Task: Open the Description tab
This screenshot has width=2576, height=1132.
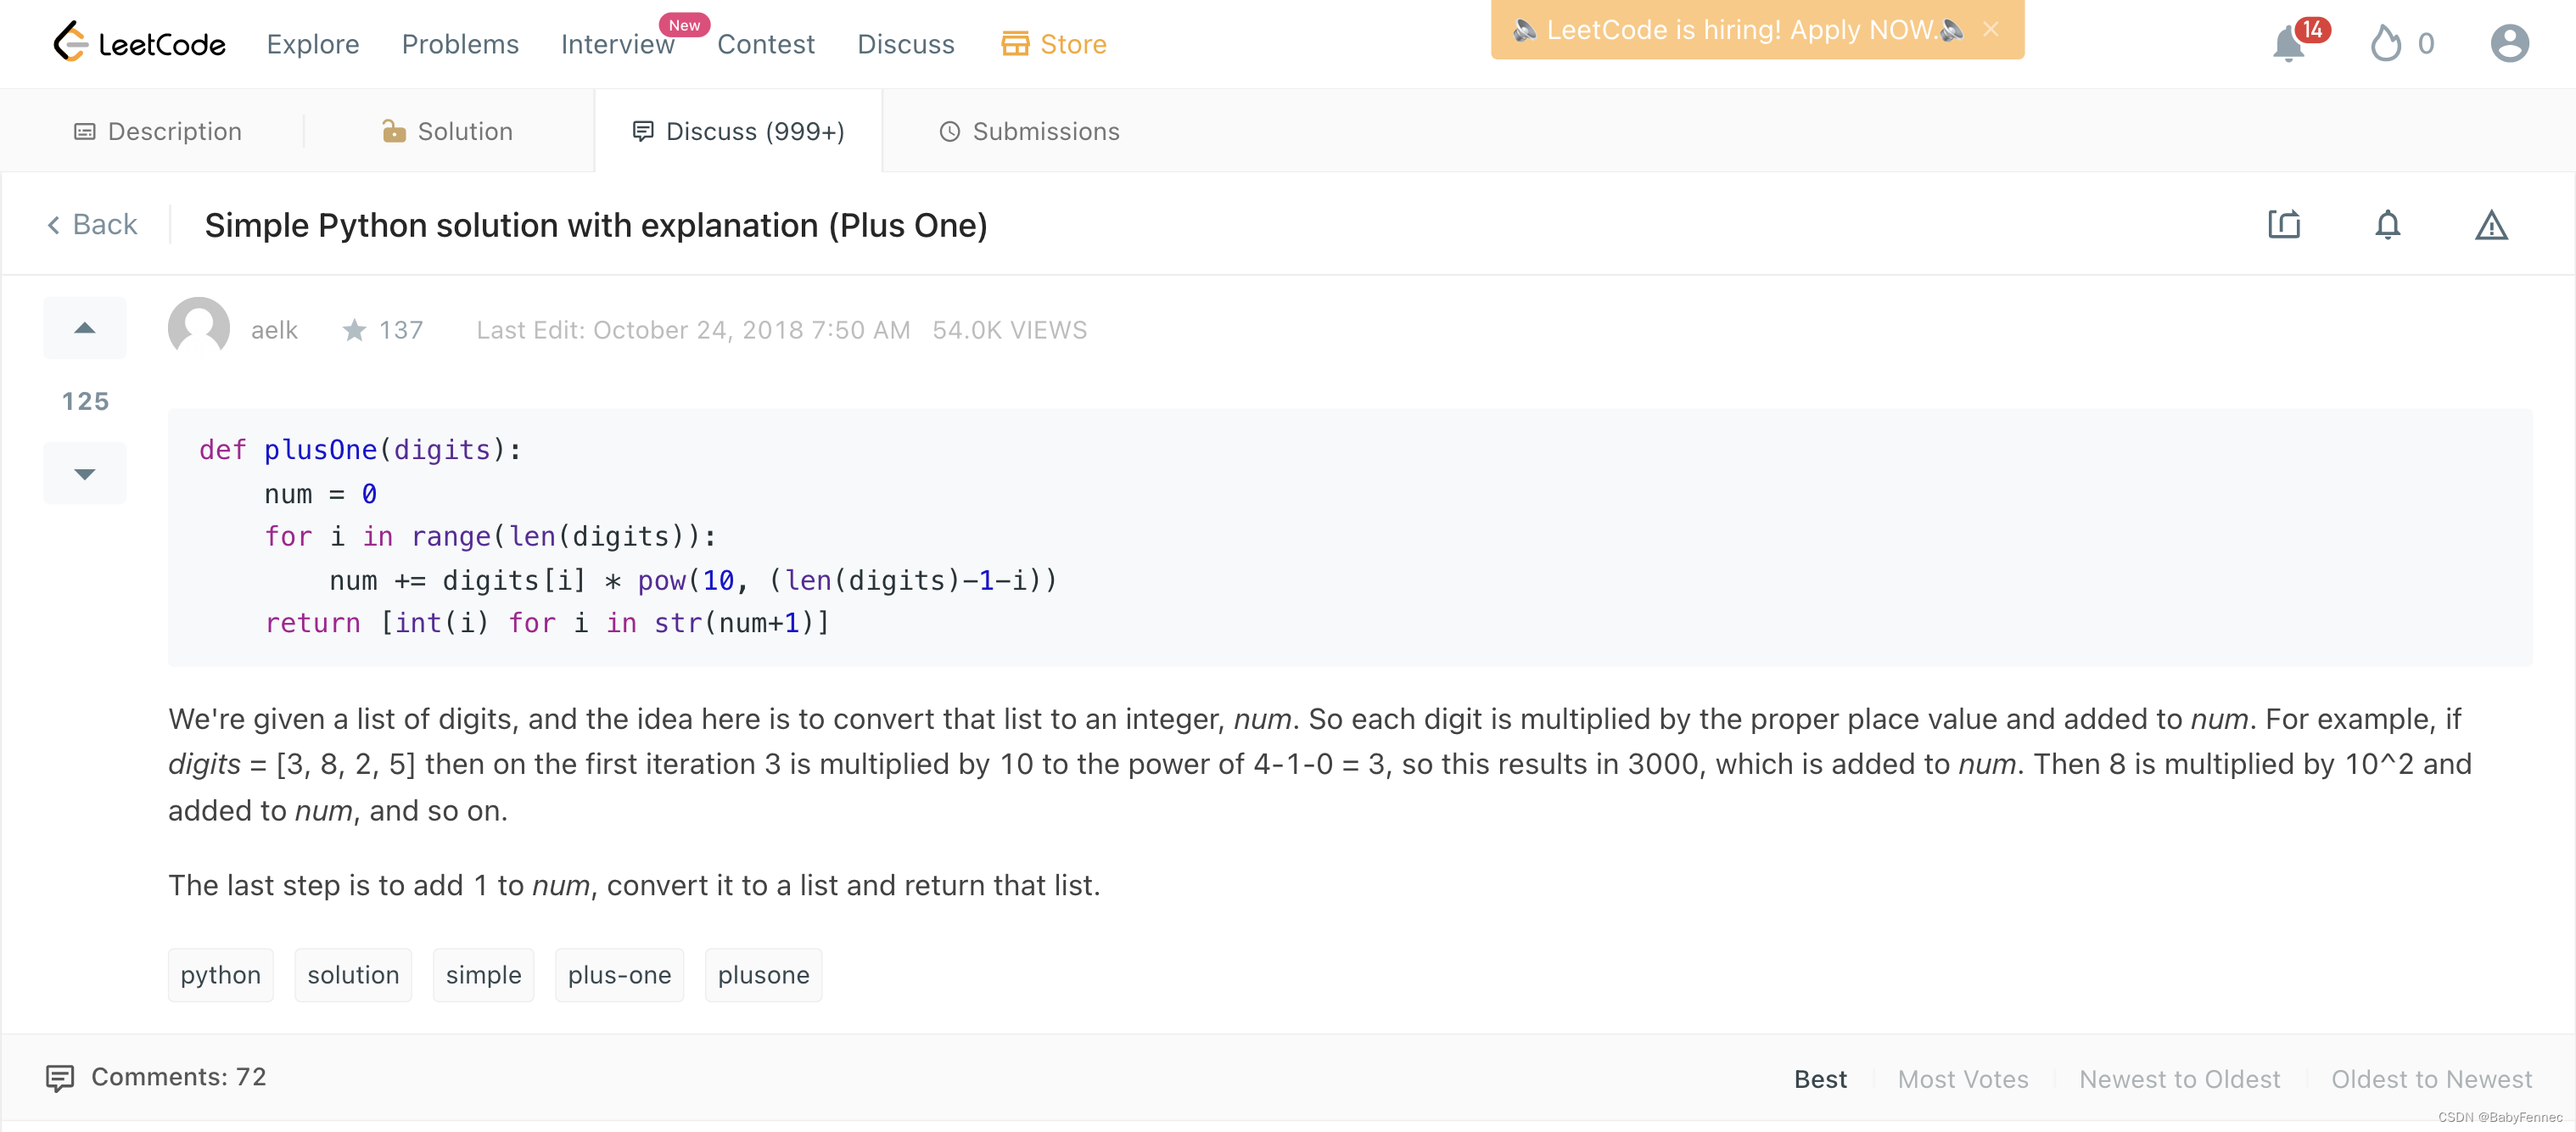Action: click(x=158, y=131)
